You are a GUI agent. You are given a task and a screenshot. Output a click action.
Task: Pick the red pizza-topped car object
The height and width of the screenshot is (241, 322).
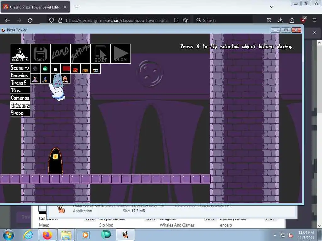(75, 69)
